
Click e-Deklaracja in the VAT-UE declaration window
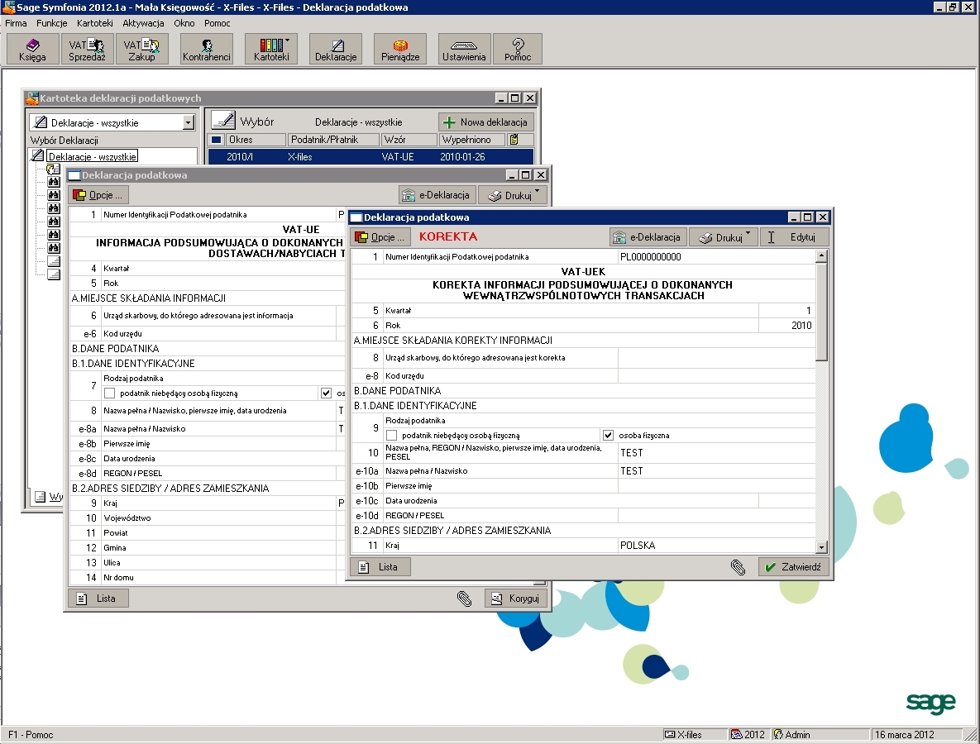[437, 195]
